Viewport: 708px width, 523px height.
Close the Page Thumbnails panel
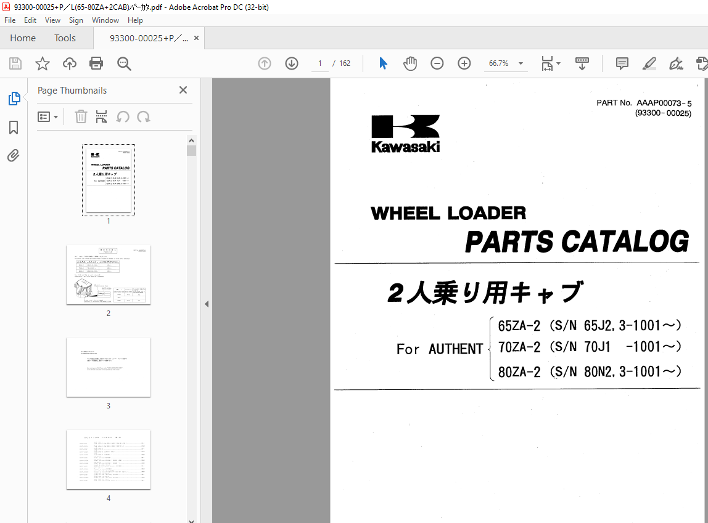point(183,90)
